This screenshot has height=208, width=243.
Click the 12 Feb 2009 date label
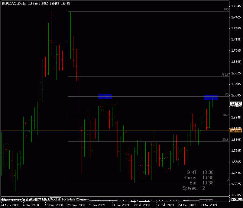(165, 205)
